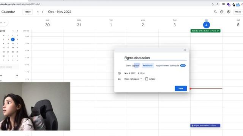Open the calendar search icon
This screenshot has height=136, width=243.
point(215,12)
